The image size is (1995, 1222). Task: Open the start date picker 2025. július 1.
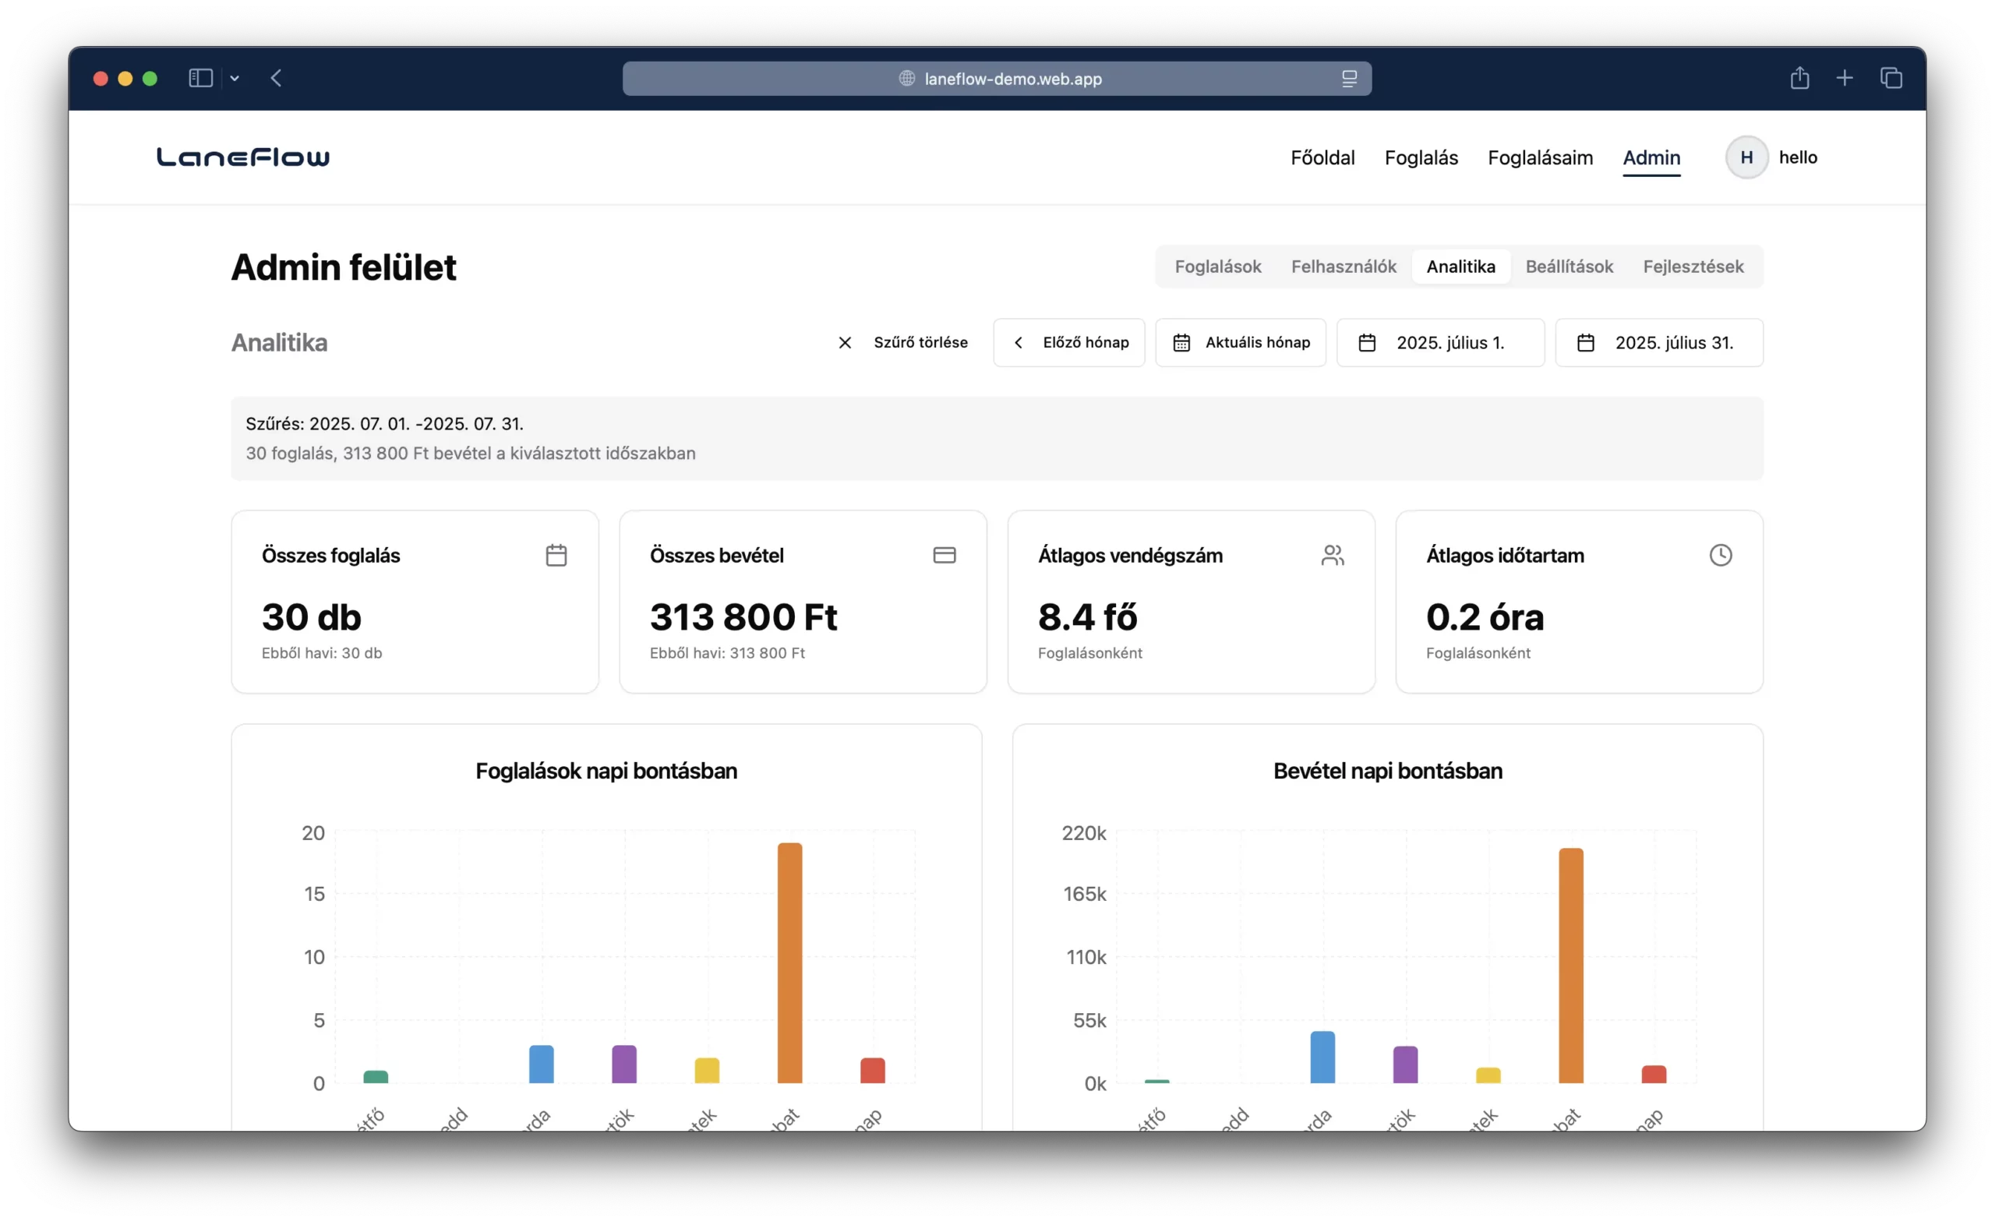click(x=1439, y=343)
